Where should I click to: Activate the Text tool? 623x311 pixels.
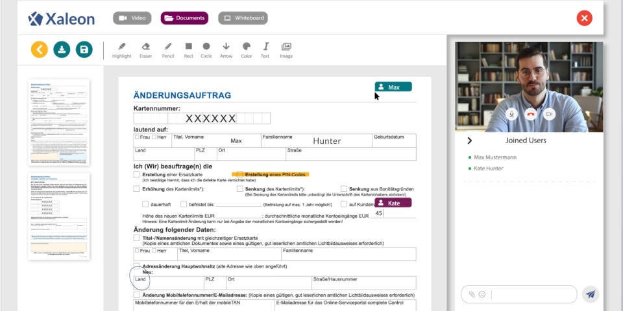pyautogui.click(x=265, y=51)
